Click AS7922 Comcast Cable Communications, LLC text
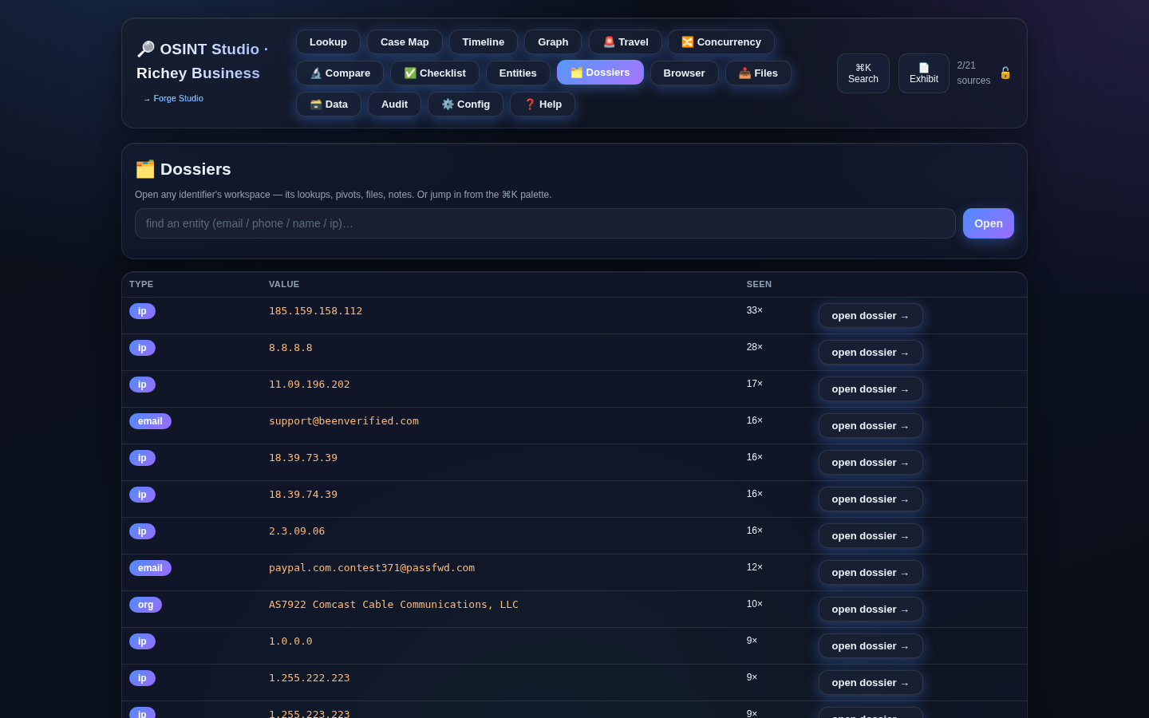The height and width of the screenshot is (718, 1149). 393,605
